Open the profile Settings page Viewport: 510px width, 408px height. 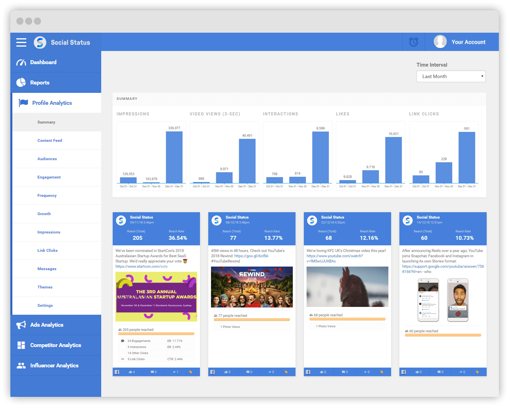click(x=57, y=306)
